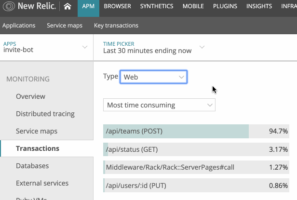The image size is (297, 200).
Task: Switch to the INSIGHTS tab
Action: coord(259,6)
